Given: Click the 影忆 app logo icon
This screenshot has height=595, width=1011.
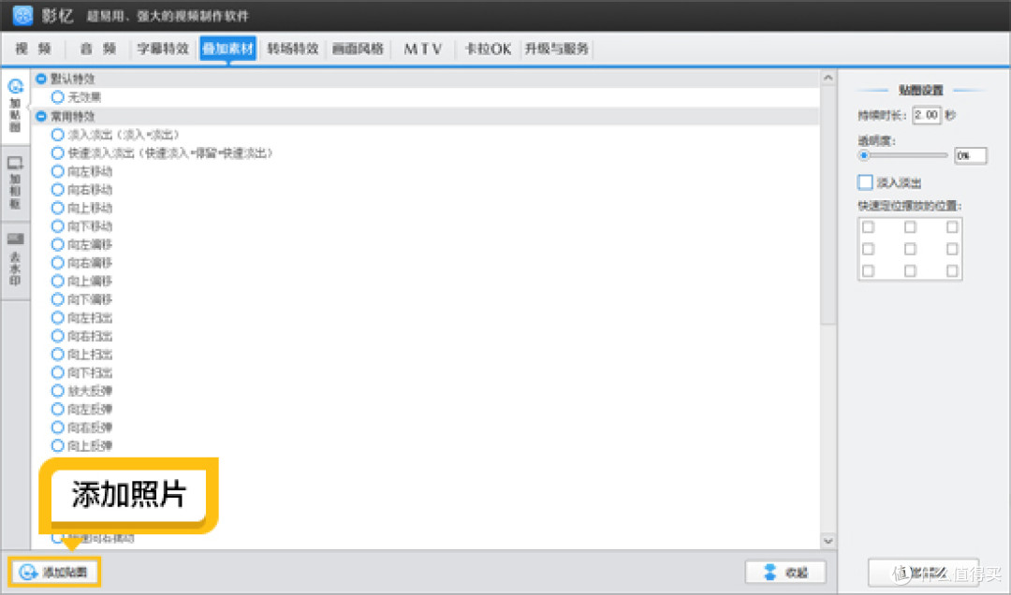Looking at the screenshot, I should 22,16.
